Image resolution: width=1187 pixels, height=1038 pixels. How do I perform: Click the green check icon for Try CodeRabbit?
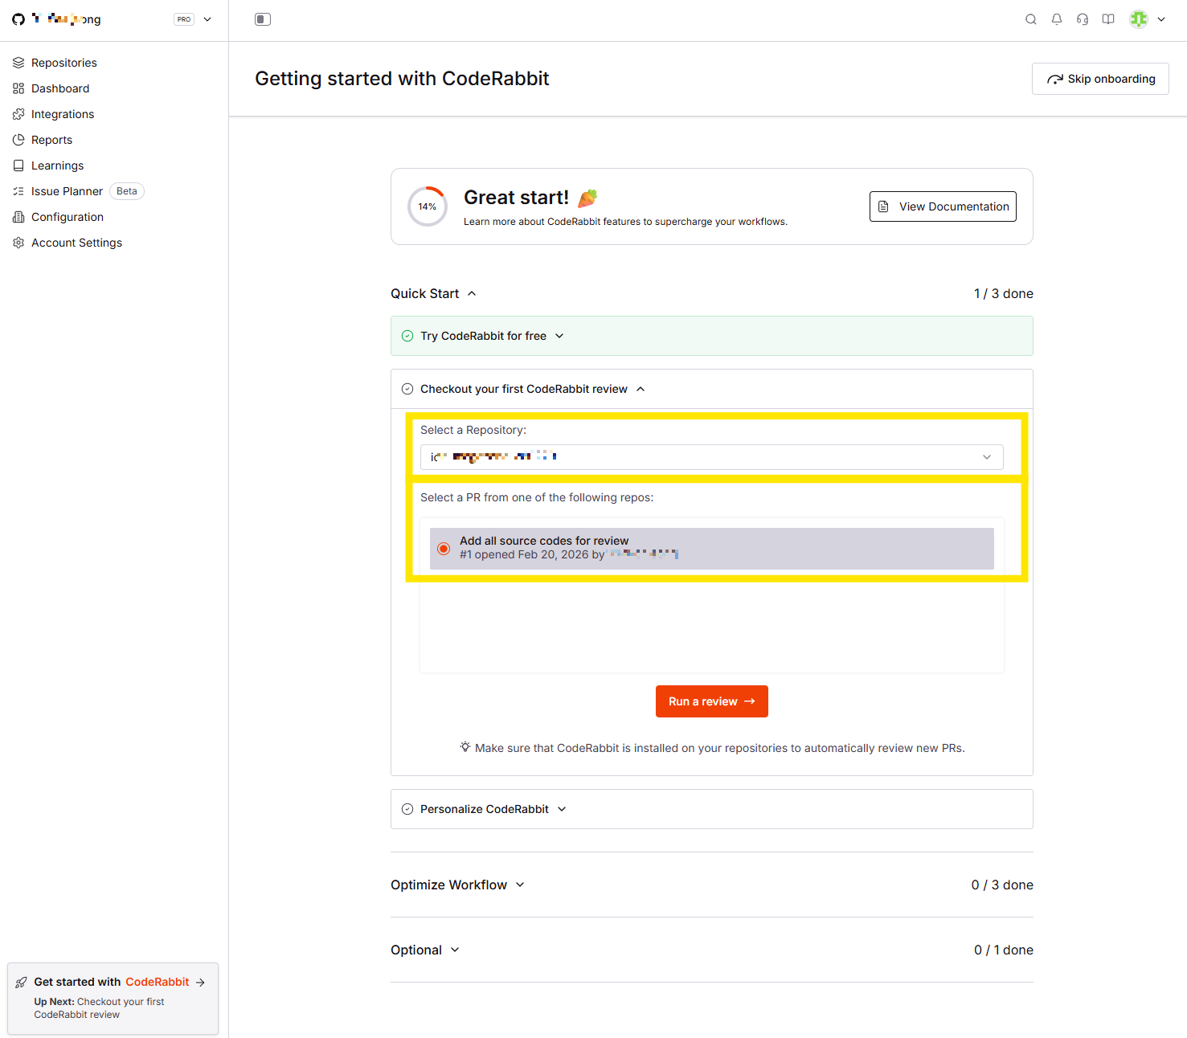click(x=407, y=336)
